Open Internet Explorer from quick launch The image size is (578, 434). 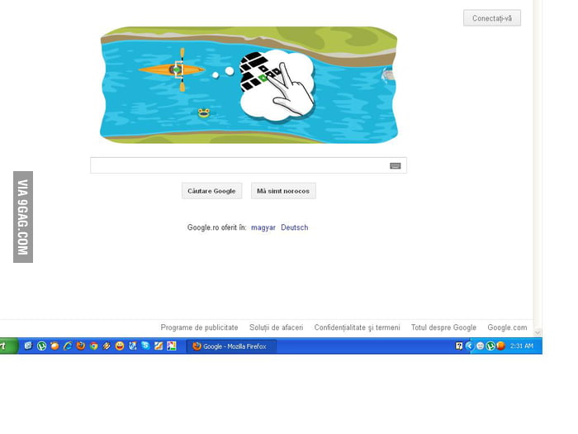click(68, 346)
